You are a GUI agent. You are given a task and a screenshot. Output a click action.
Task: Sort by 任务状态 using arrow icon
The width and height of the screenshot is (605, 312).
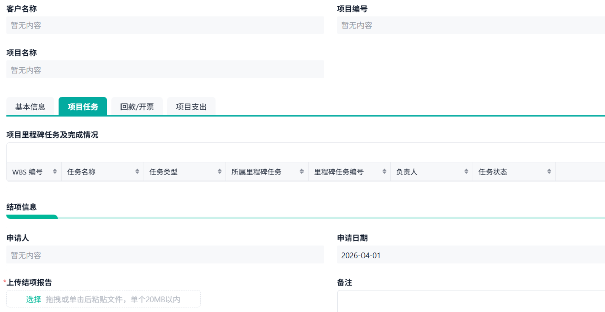pyautogui.click(x=549, y=172)
